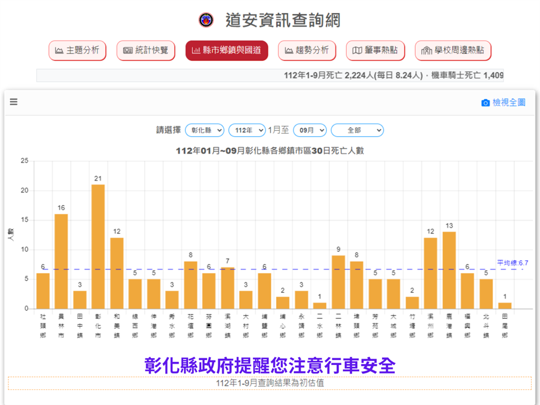540x405 pixels.
Task: Open 學校周邊熱點 school hotspots tab
Action: click(453, 51)
